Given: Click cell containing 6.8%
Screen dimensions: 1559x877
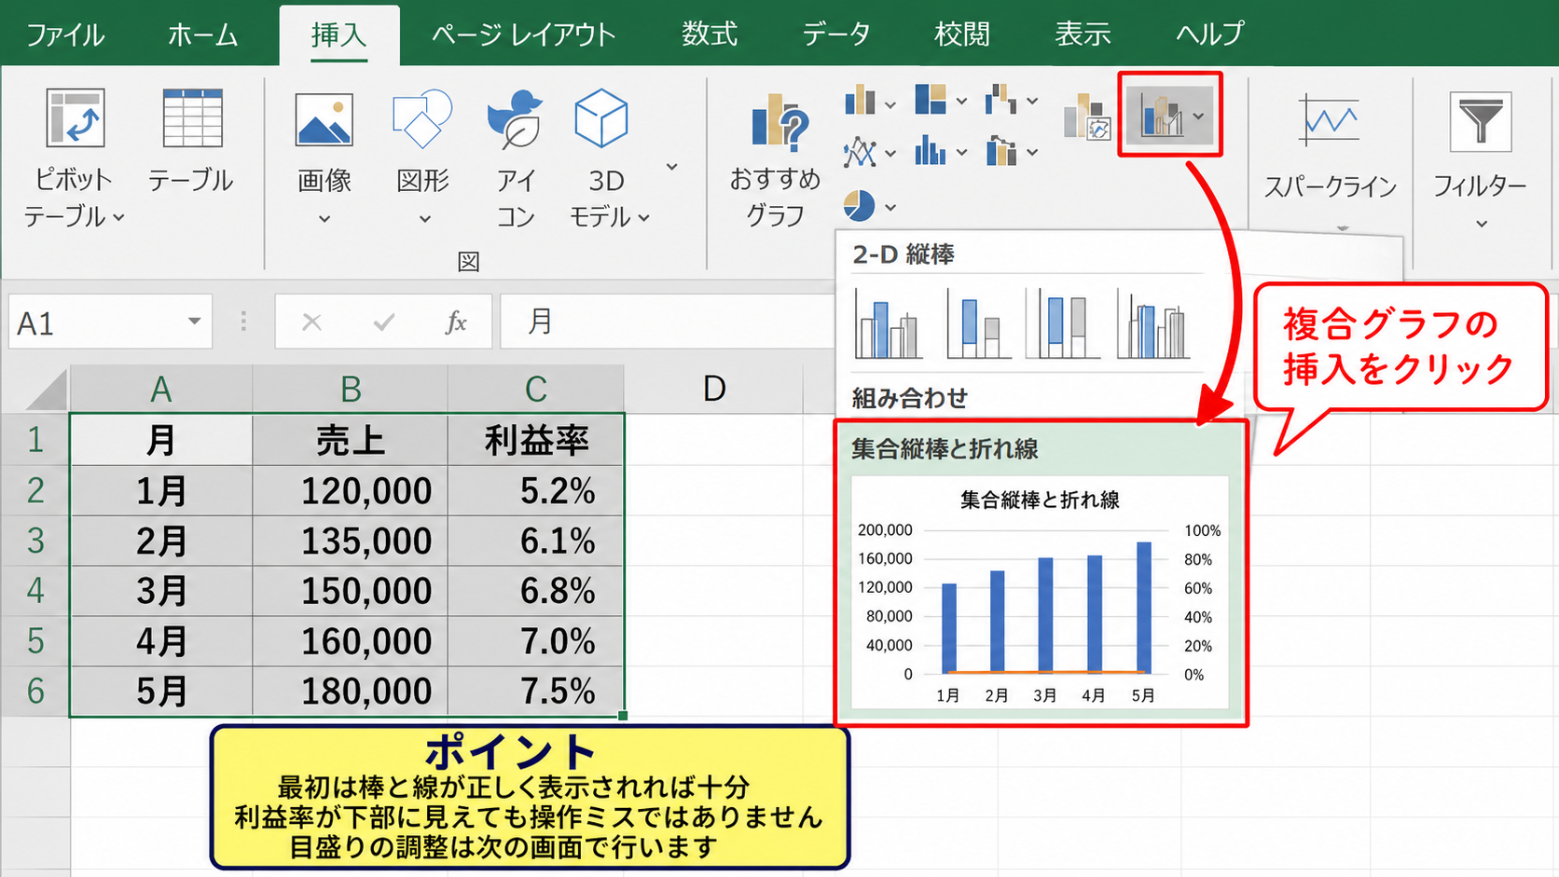Looking at the screenshot, I should click(535, 591).
